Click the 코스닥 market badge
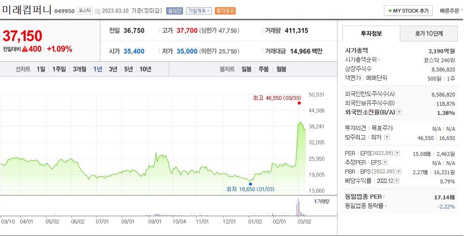The width and height of the screenshot is (465, 236). pos(85,11)
